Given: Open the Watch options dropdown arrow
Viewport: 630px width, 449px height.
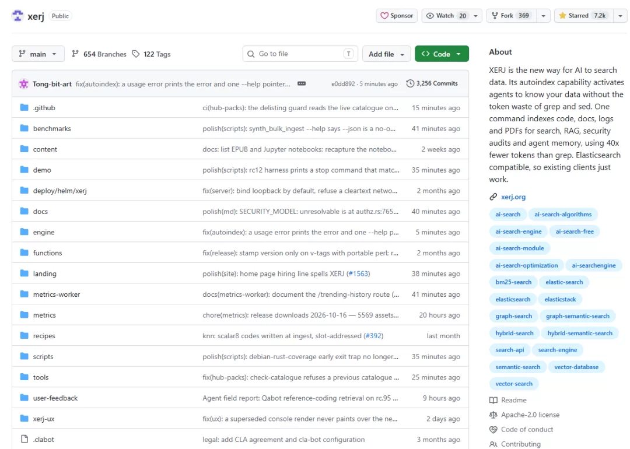Looking at the screenshot, I should [x=476, y=16].
